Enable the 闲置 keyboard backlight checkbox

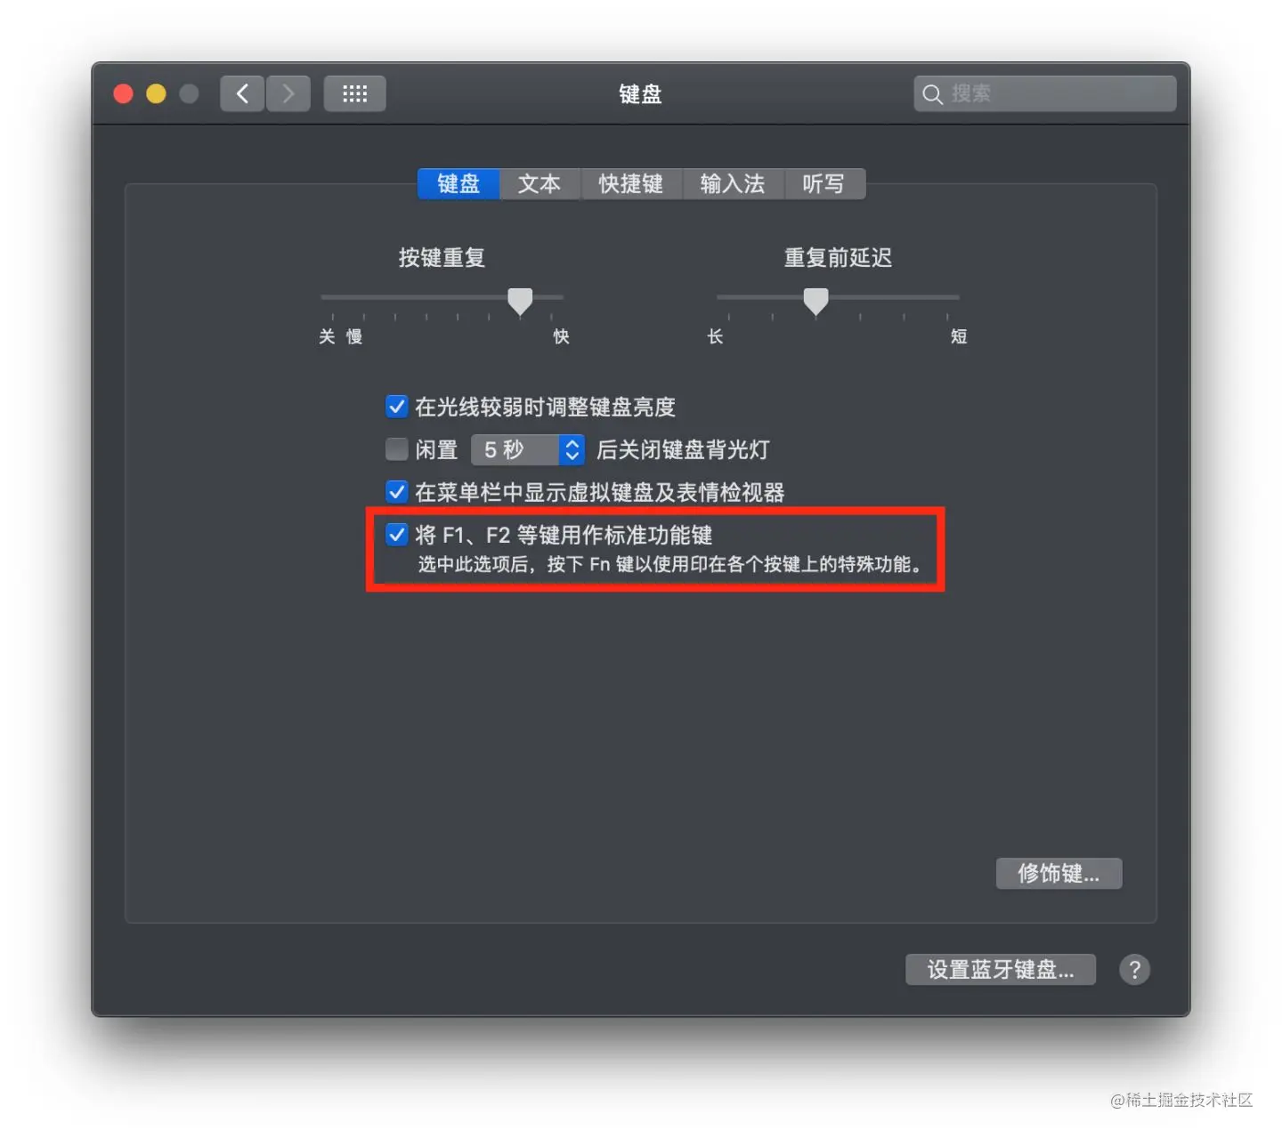396,449
